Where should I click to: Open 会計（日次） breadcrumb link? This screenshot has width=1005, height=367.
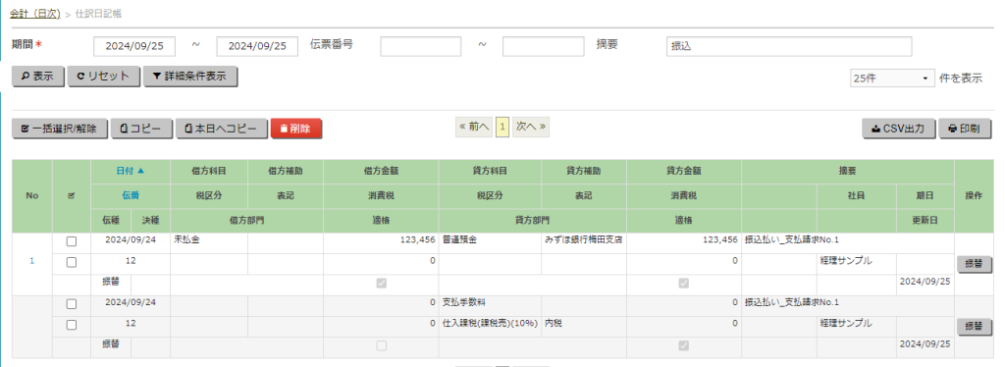[x=35, y=14]
